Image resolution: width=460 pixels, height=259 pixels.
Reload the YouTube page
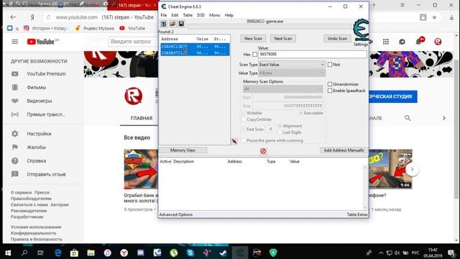(x=49, y=17)
